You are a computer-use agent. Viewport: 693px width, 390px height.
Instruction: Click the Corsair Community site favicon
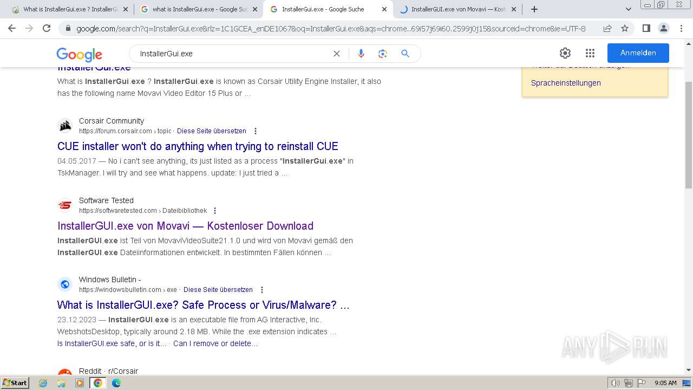65,126
